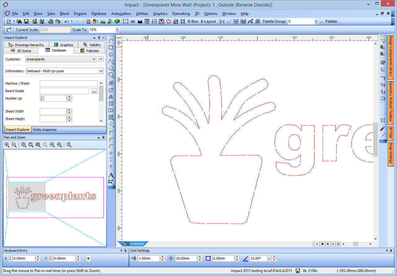Switch to the Graphics tab
This screenshot has width=397, height=276.
coord(64,45)
